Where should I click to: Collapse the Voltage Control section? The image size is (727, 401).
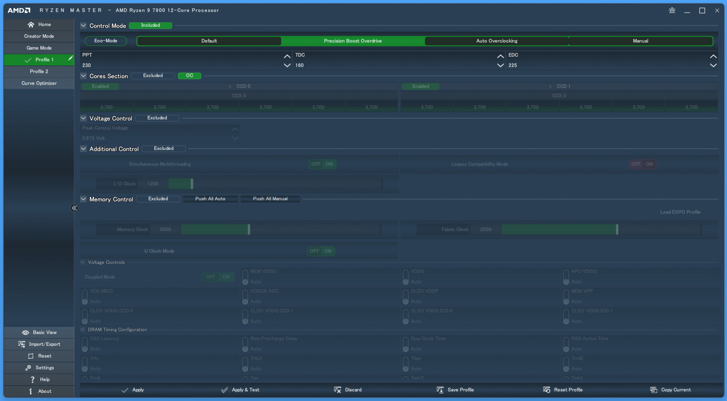(x=83, y=118)
